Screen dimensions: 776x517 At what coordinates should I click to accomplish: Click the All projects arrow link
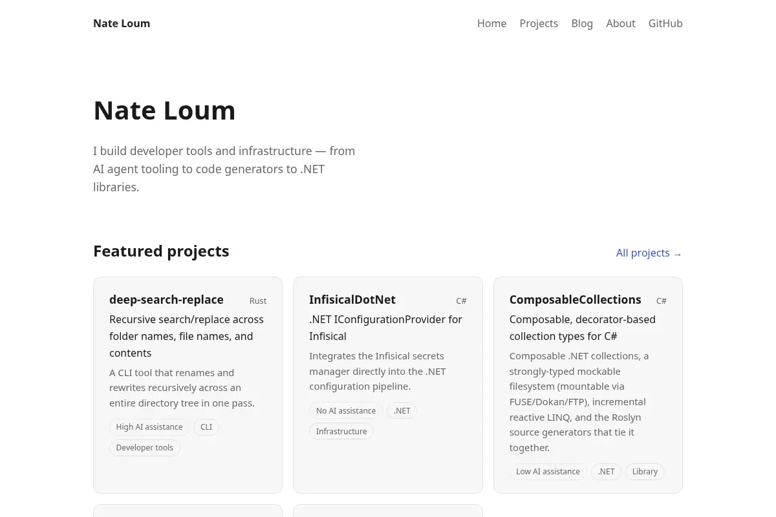649,253
